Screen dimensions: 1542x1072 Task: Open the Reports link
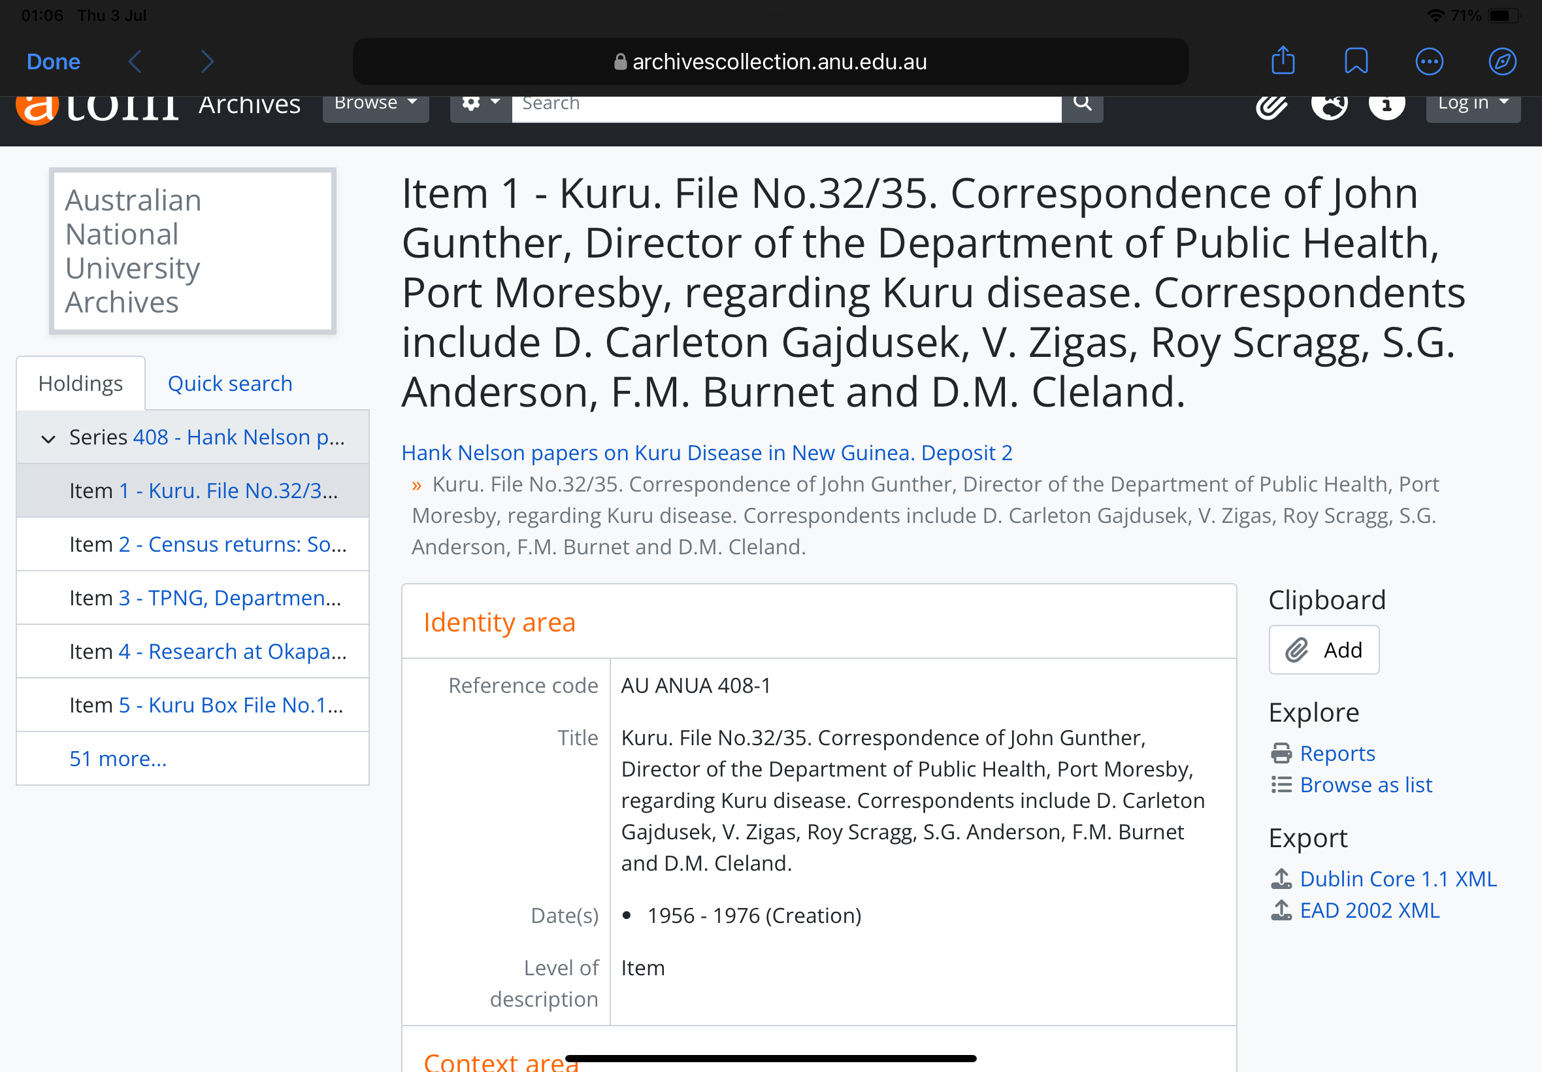click(x=1337, y=753)
